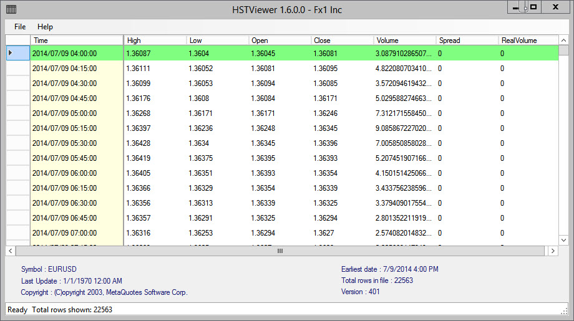574x321 pixels.
Task: Click Last Update 1/1/1970 12:00 AM text
Action: tap(71, 280)
